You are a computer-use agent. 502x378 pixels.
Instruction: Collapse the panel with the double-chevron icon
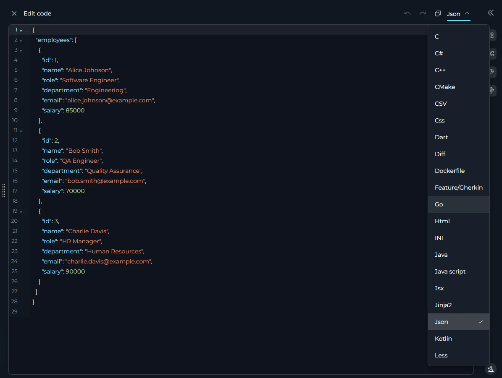(x=490, y=13)
